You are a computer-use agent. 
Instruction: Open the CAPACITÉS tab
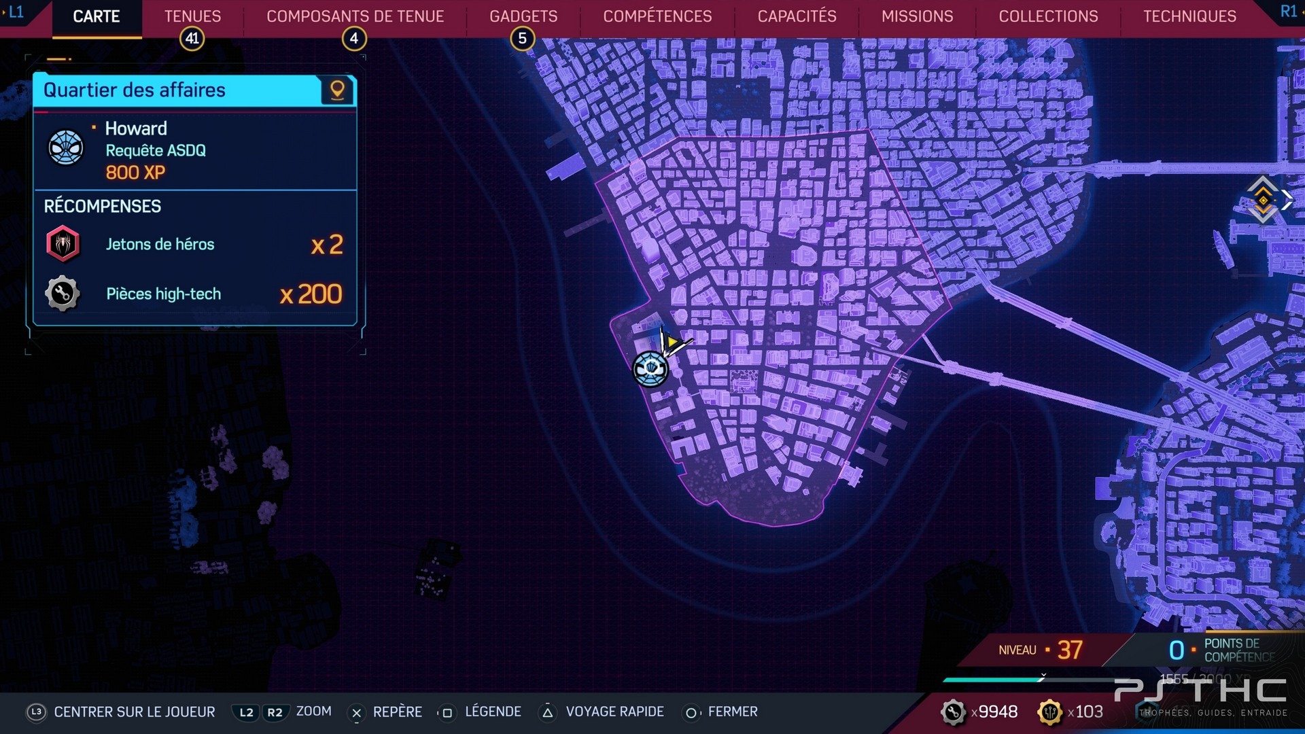pos(797,16)
